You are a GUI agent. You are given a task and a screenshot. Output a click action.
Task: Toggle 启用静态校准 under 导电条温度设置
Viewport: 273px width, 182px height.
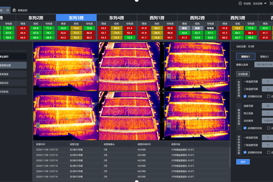click(245, 152)
